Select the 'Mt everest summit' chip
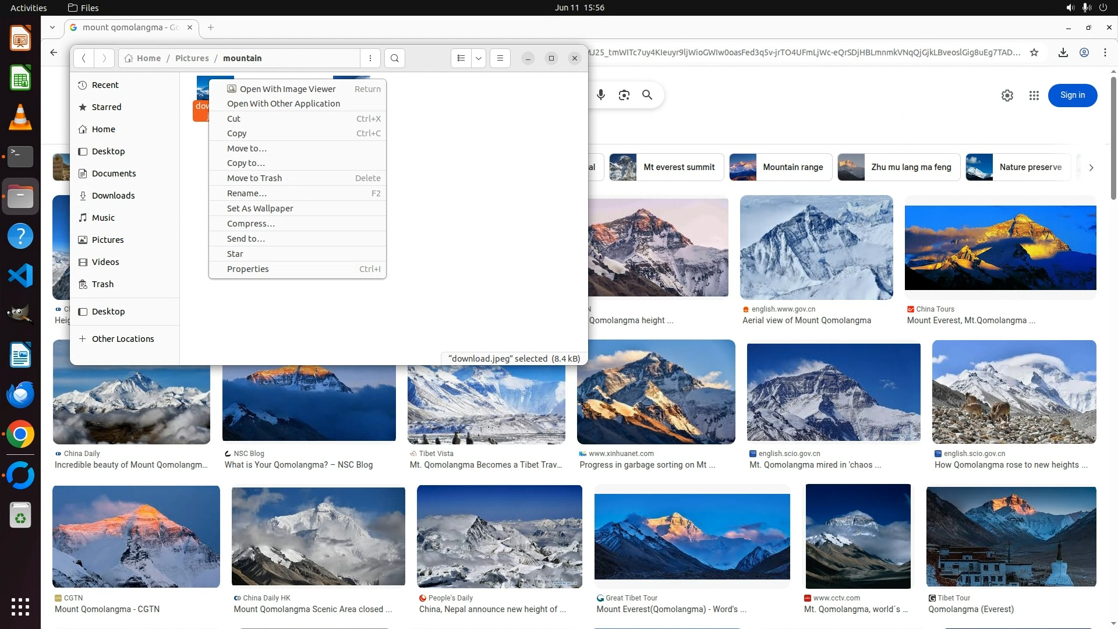The width and height of the screenshot is (1118, 629). 667,167
